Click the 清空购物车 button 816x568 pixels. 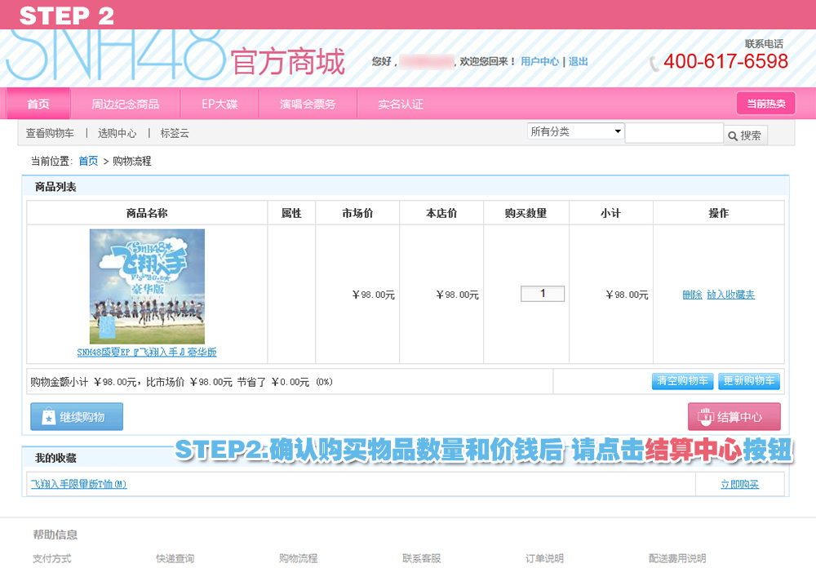tap(683, 381)
